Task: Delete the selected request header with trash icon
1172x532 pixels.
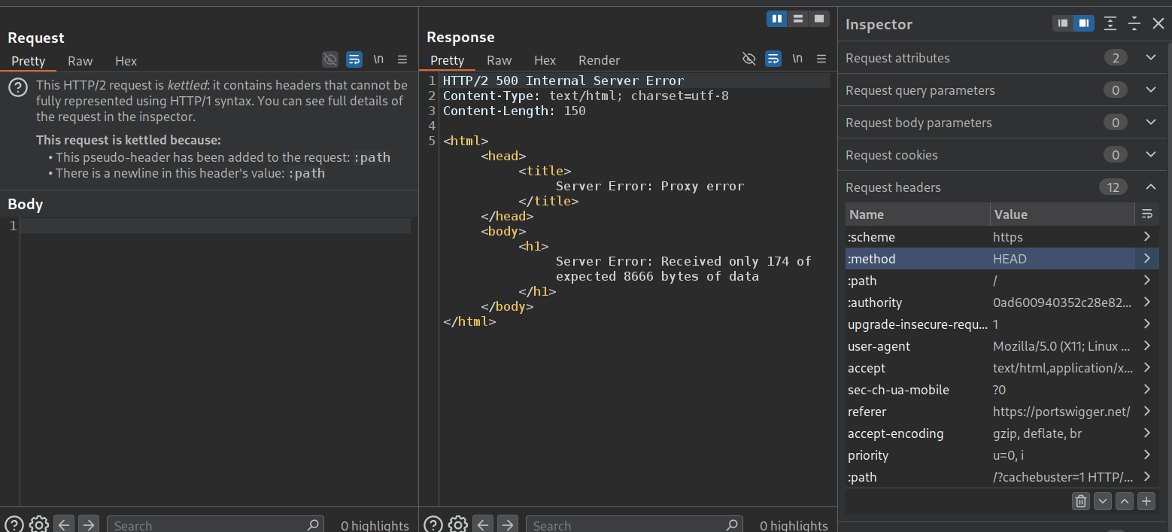Action: (x=1080, y=501)
